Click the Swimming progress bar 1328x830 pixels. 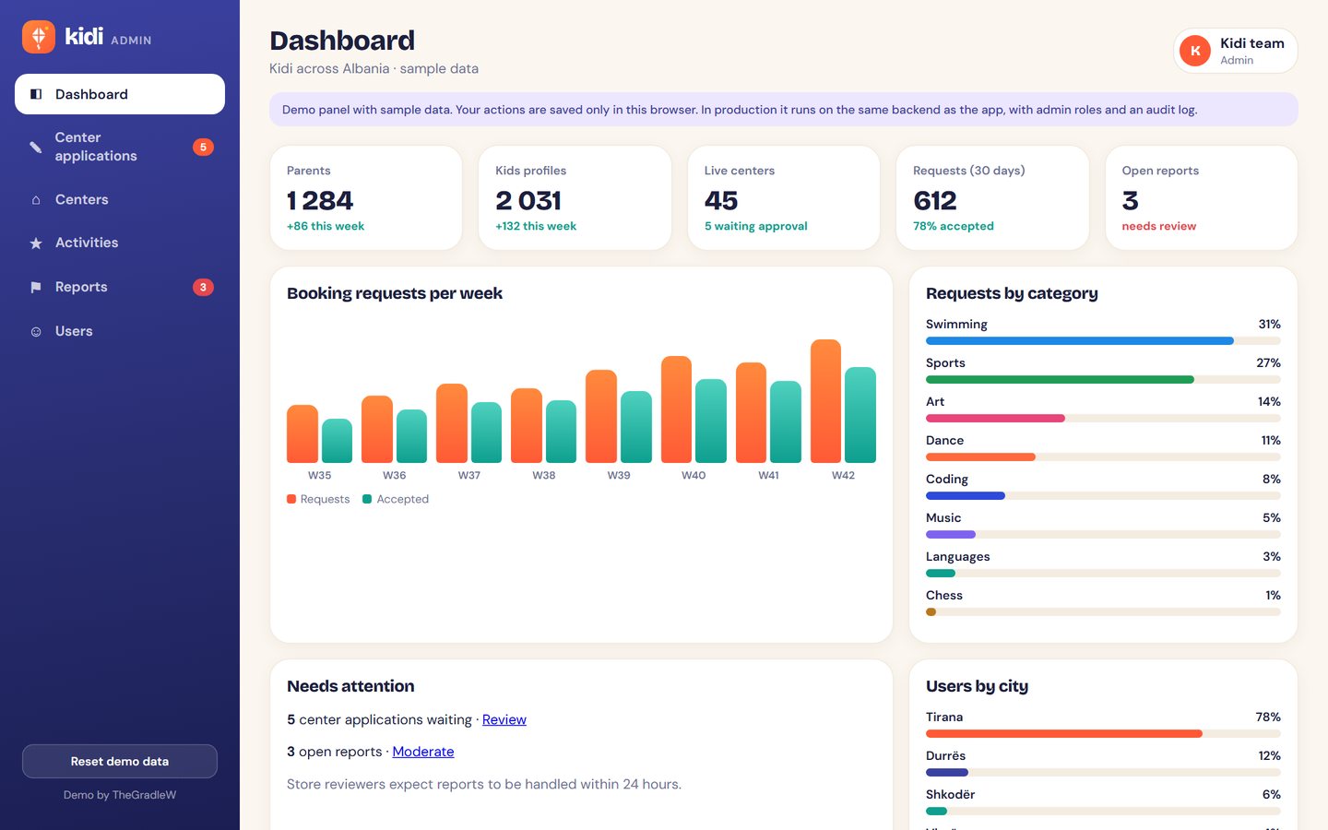[1103, 341]
